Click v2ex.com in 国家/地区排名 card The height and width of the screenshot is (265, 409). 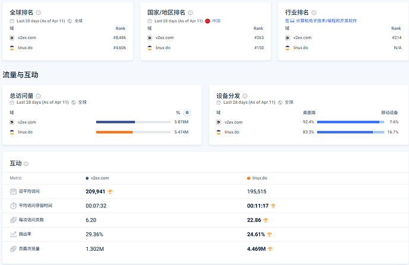164,38
